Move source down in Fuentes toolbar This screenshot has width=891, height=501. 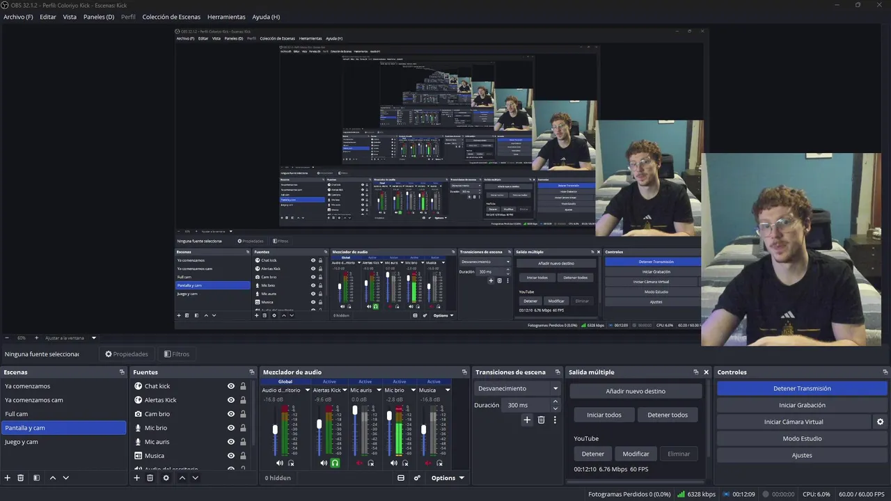pos(196,478)
